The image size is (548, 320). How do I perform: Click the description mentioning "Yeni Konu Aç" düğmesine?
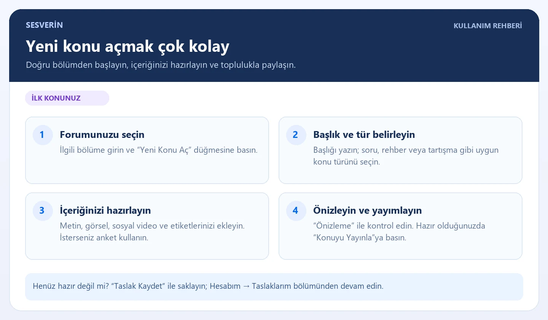point(159,150)
